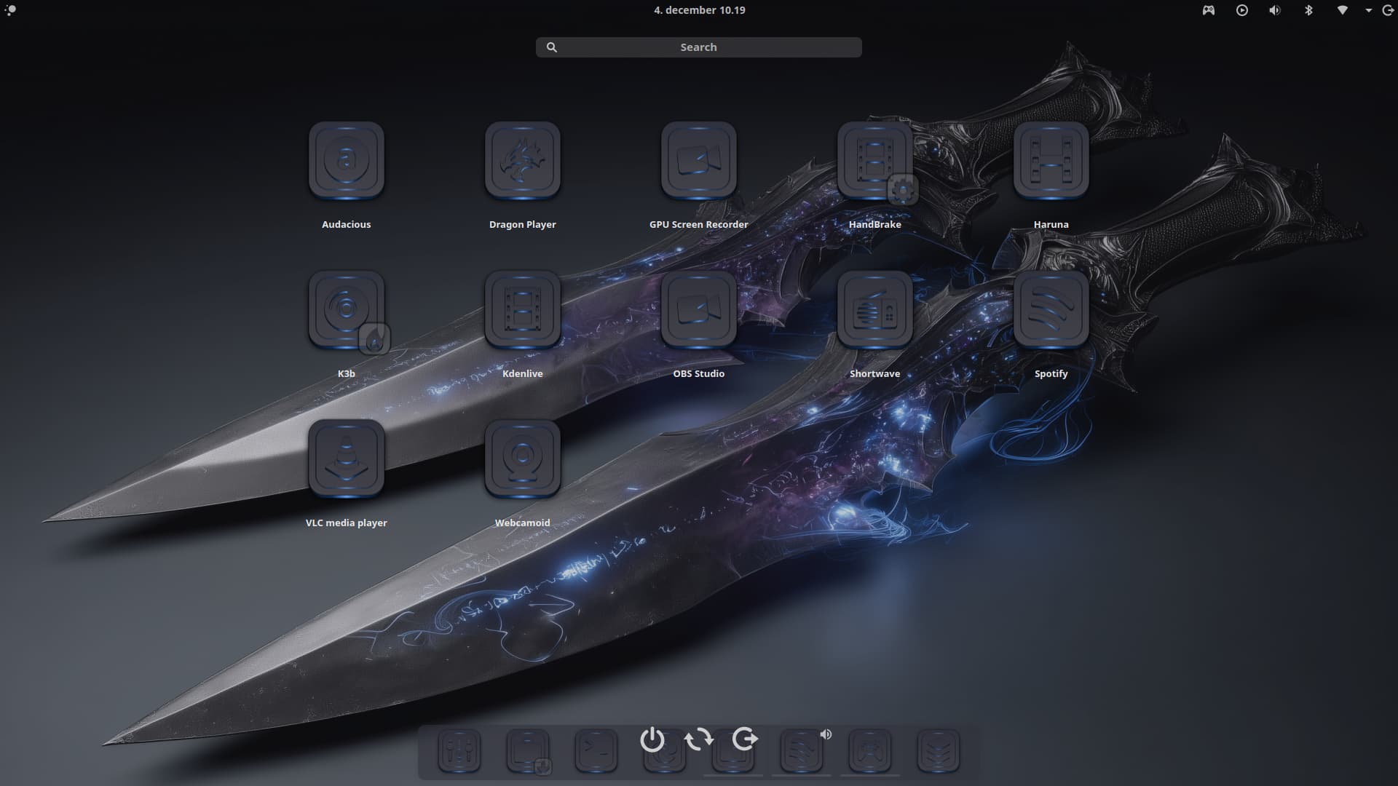The height and width of the screenshot is (786, 1398).
Task: Open the K3b disc burner
Action: 346,309
